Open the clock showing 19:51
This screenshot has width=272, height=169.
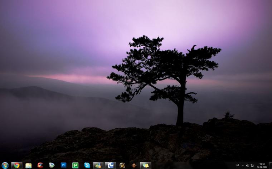262,165
